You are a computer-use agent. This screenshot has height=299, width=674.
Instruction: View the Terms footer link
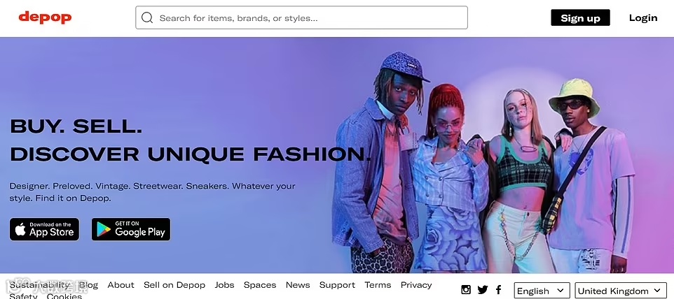point(378,285)
